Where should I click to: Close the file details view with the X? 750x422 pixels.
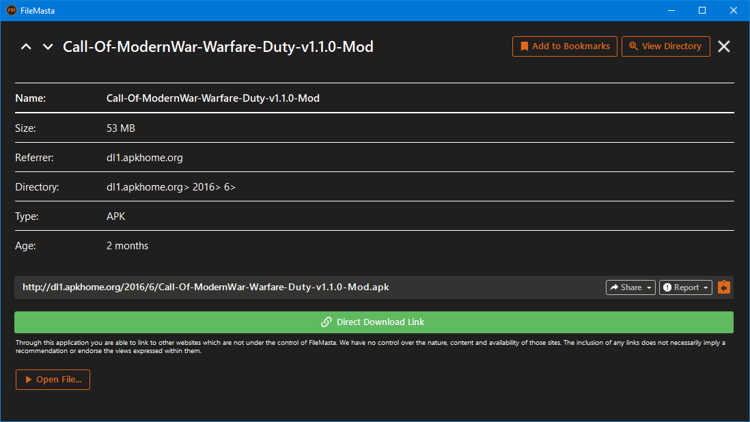pos(723,46)
